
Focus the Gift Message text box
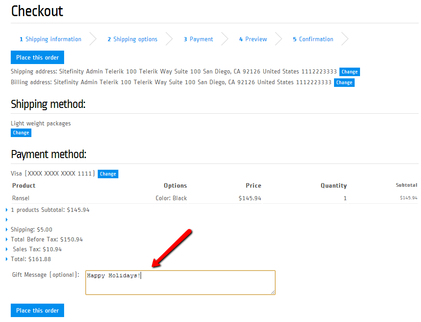pyautogui.click(x=180, y=283)
